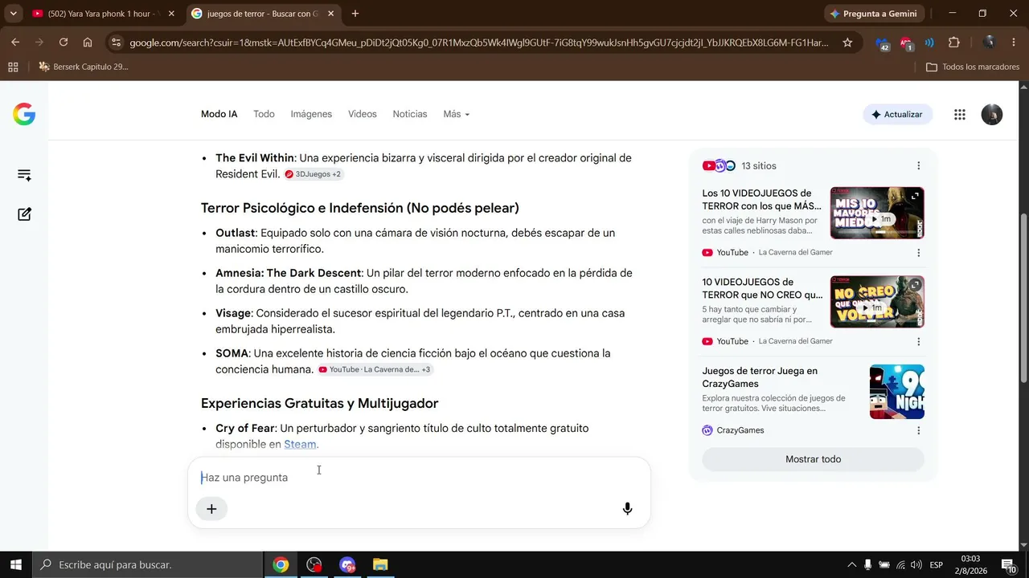1029x578 pixels.
Task: Open the browser home page
Action: [88, 43]
